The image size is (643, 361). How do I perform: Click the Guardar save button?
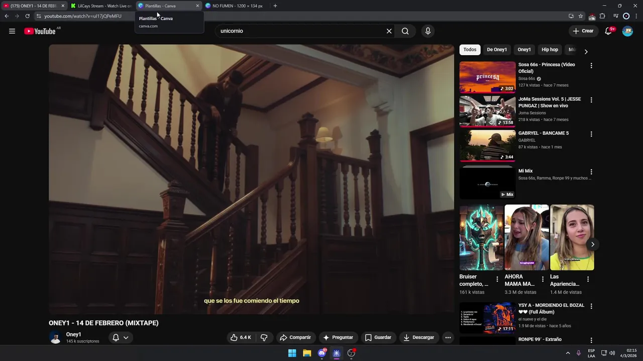pyautogui.click(x=378, y=337)
